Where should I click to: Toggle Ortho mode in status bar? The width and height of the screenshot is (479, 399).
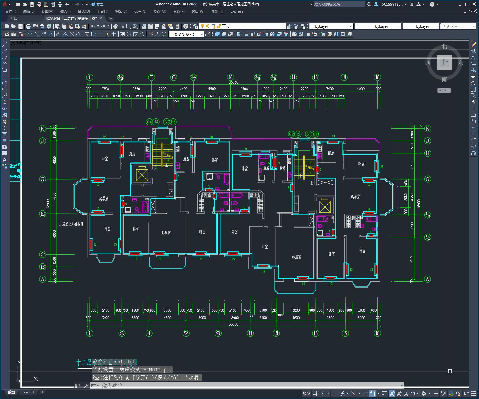click(334, 393)
